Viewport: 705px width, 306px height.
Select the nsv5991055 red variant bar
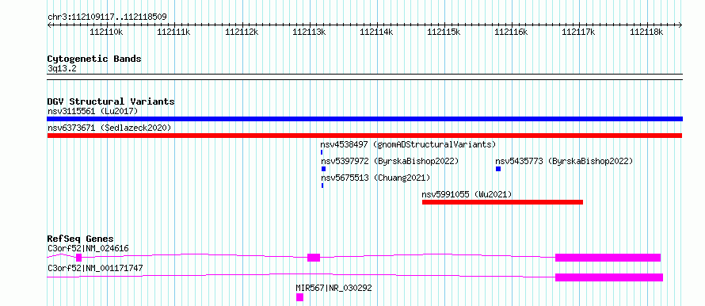[502, 202]
